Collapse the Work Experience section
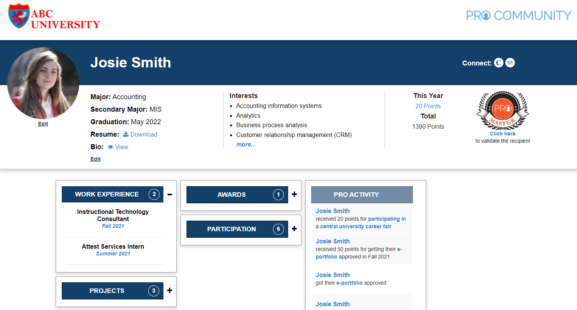This screenshot has height=310, width=577. coord(170,195)
